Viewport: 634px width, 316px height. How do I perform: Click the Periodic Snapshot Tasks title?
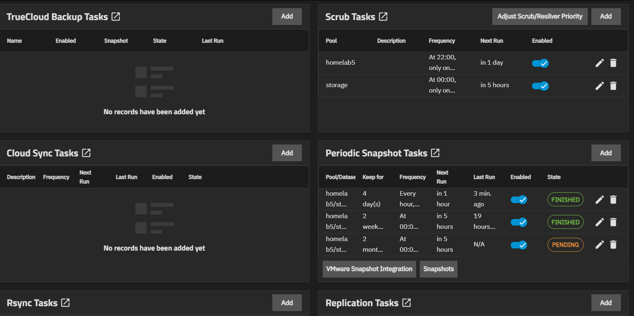point(376,153)
